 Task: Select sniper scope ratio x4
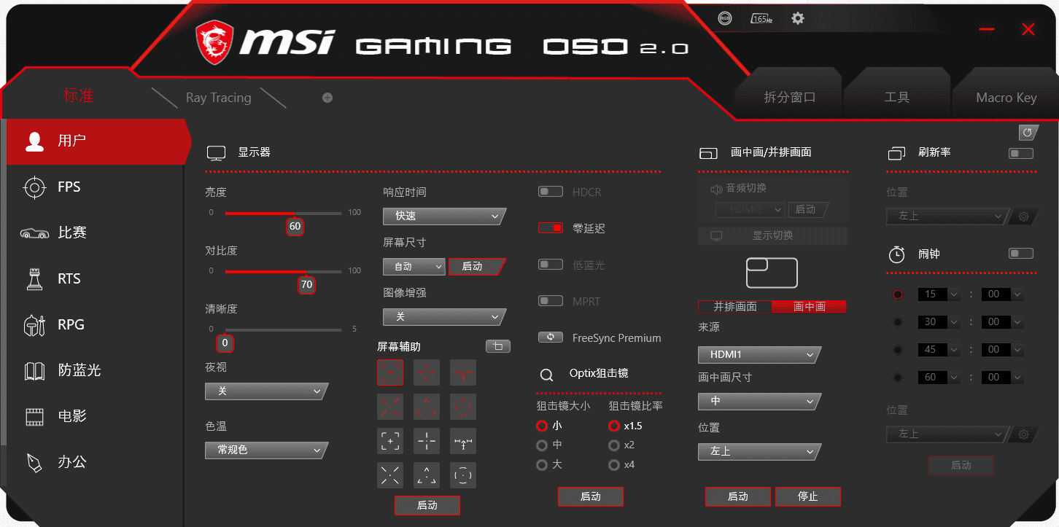(x=614, y=465)
